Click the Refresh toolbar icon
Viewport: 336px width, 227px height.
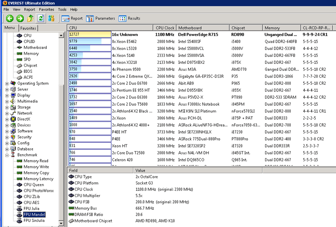41,18
